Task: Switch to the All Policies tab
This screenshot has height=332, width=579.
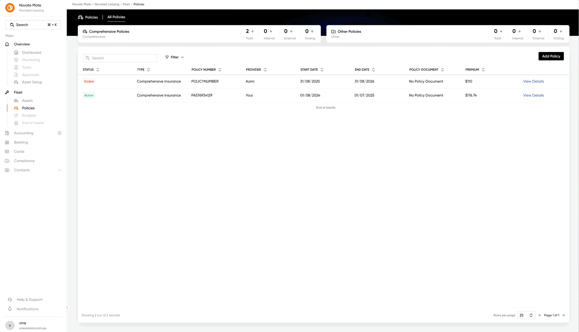Action: coord(116,17)
